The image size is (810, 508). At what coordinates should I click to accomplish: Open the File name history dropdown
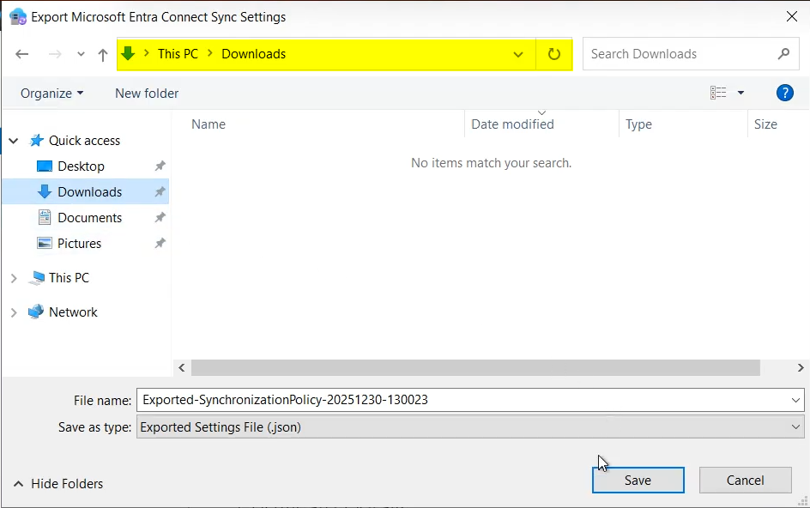click(795, 400)
